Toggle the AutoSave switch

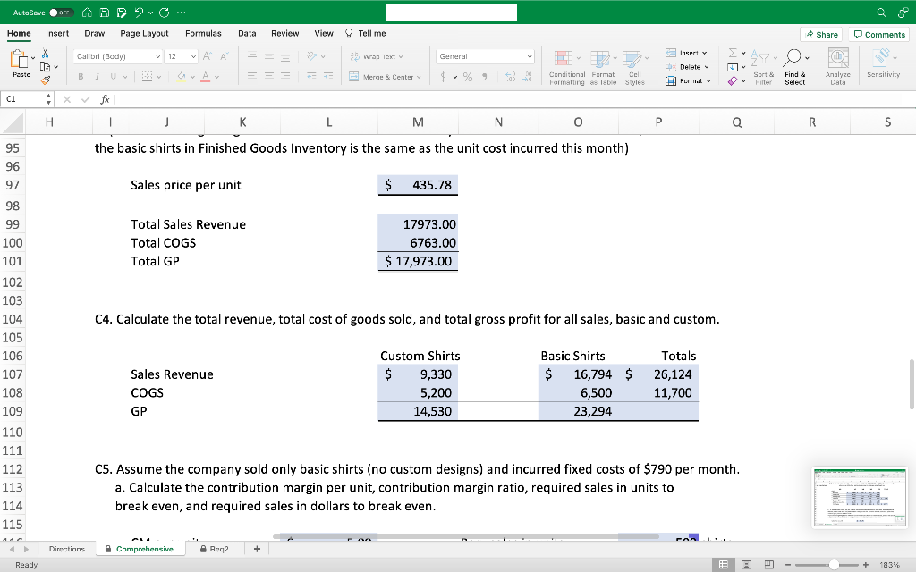[x=61, y=13]
